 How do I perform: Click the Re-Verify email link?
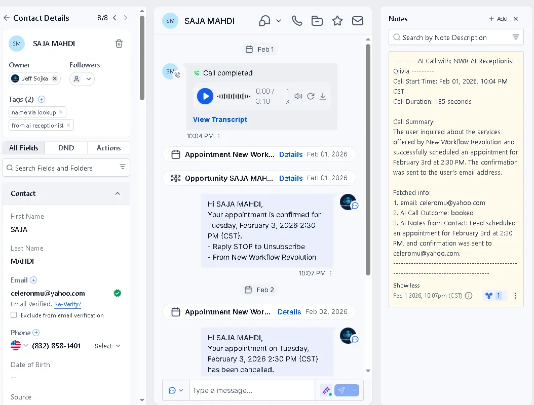tap(68, 304)
